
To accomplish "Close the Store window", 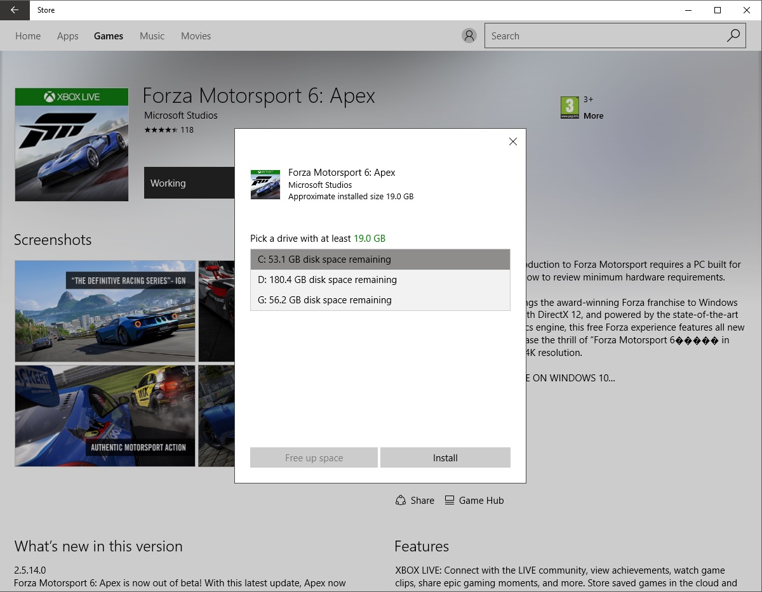I will pos(747,10).
